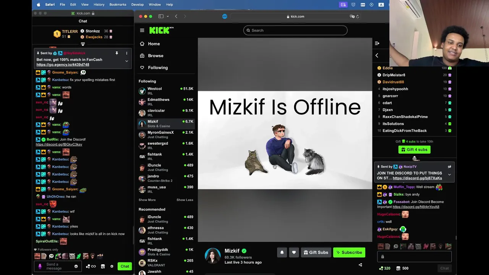The height and width of the screenshot is (275, 489).
Task: Click the heart follow icon beside Gift Subs
Action: [294, 252]
